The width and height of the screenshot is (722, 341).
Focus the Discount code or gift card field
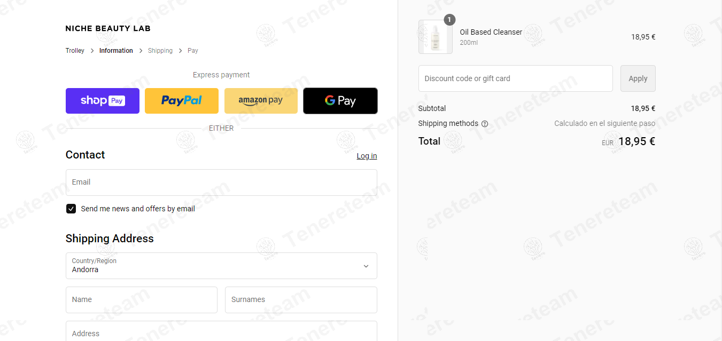[x=516, y=78]
